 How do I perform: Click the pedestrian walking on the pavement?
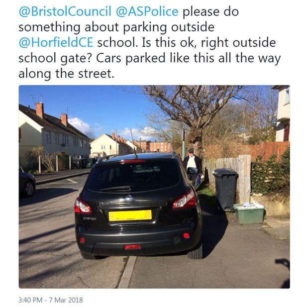pyautogui.click(x=192, y=164)
